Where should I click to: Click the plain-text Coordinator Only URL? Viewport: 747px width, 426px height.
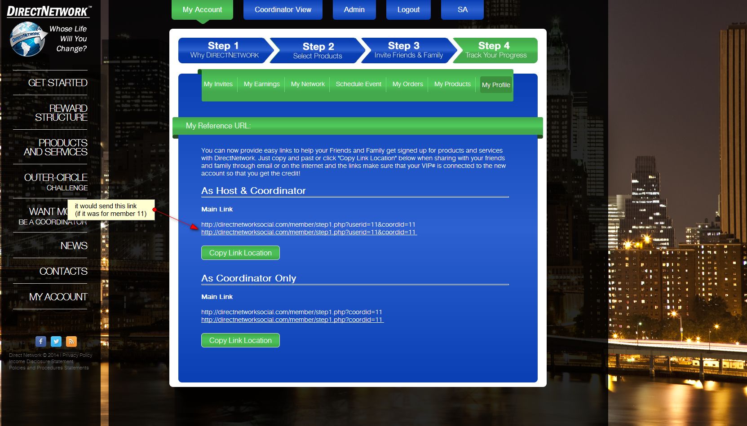pyautogui.click(x=292, y=312)
